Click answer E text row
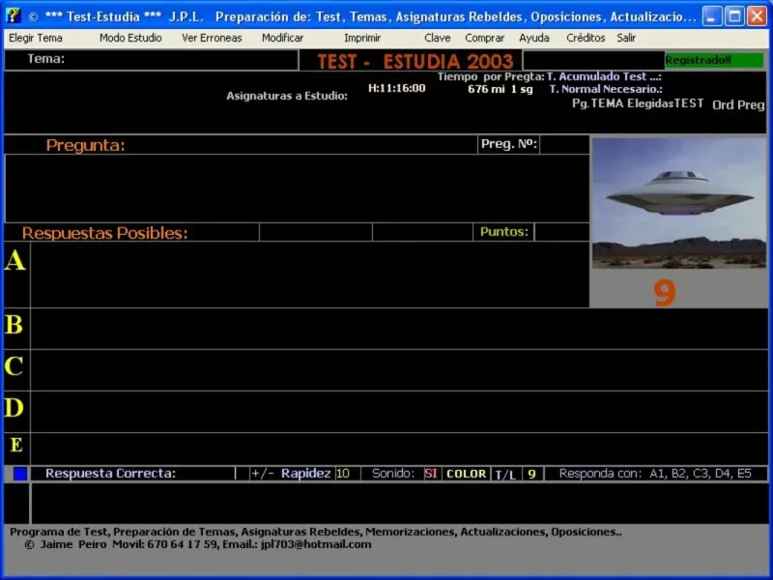Viewport: 773px width, 580px height. point(399,449)
